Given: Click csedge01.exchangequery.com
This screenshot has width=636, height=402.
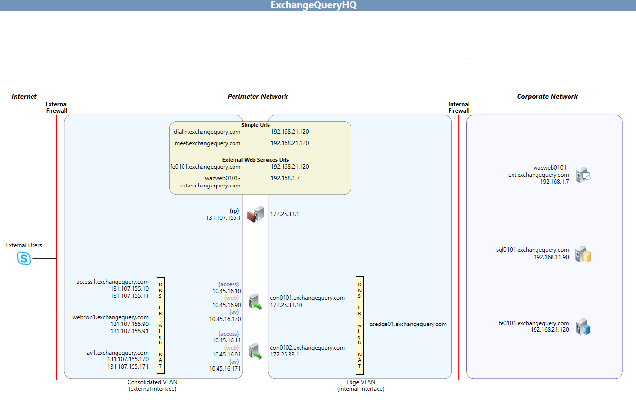Looking at the screenshot, I should [x=408, y=324].
